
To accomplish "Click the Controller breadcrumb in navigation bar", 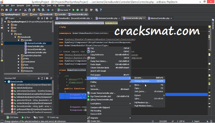I will pyautogui.click(x=61, y=14).
